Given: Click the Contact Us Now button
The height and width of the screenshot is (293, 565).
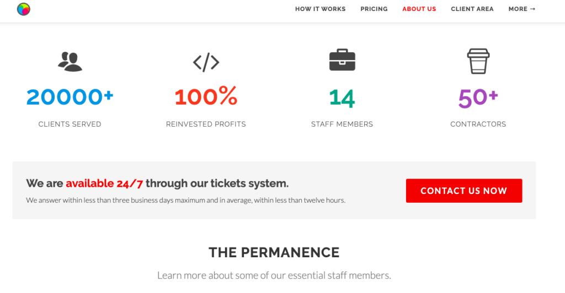Looking at the screenshot, I should pos(463,191).
